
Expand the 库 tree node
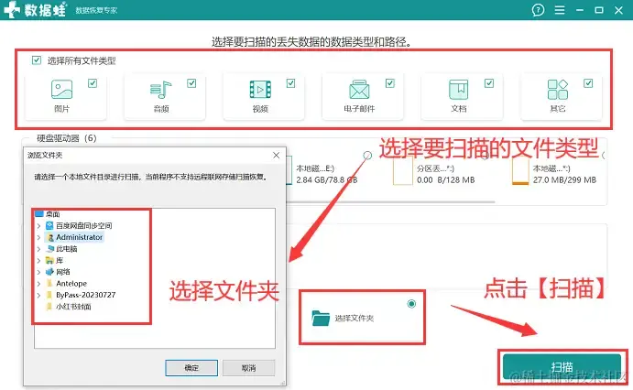[x=38, y=261]
